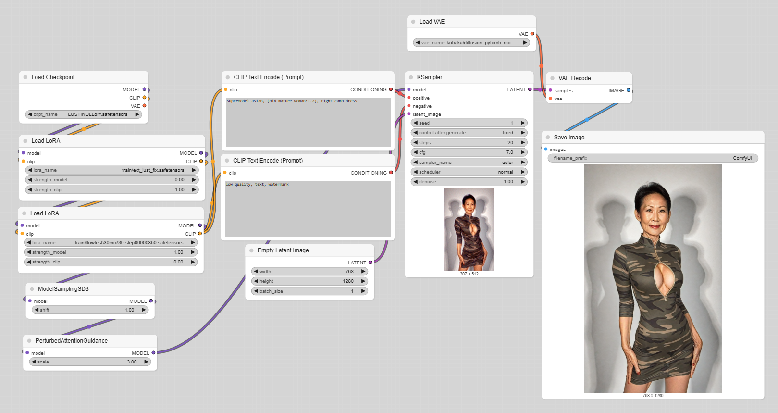Click the samples input socket on VAE Decode
Screen dimensions: 778x413
point(550,90)
